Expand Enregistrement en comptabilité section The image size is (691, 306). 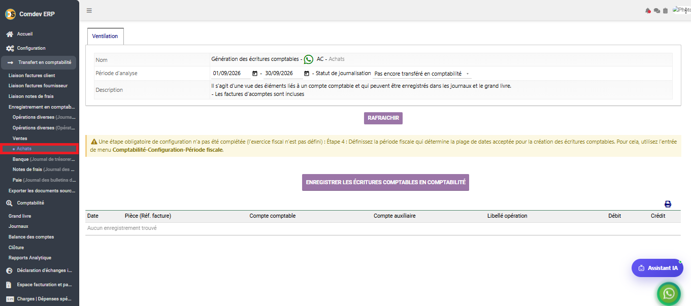pos(42,107)
